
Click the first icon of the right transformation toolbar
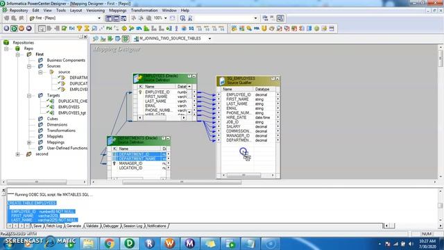click(234, 28)
